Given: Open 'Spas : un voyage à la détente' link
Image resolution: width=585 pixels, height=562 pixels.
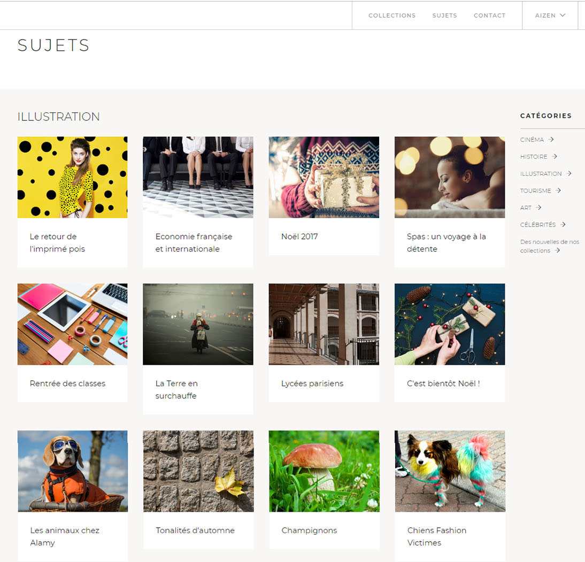Looking at the screenshot, I should click(446, 243).
